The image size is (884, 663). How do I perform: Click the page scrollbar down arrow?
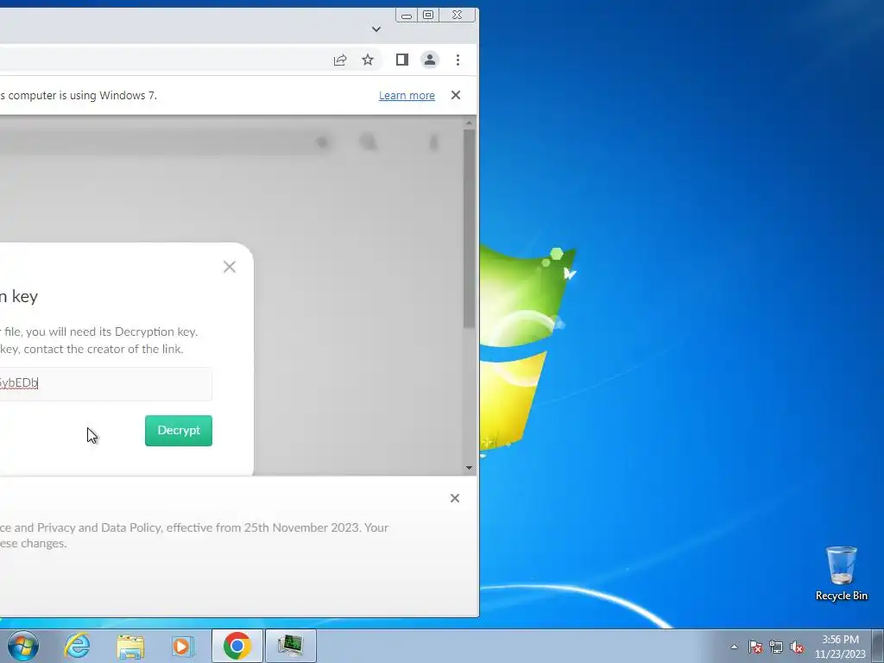click(469, 468)
